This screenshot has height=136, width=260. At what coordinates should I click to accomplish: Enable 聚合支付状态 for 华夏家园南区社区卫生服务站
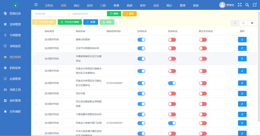point(203,59)
